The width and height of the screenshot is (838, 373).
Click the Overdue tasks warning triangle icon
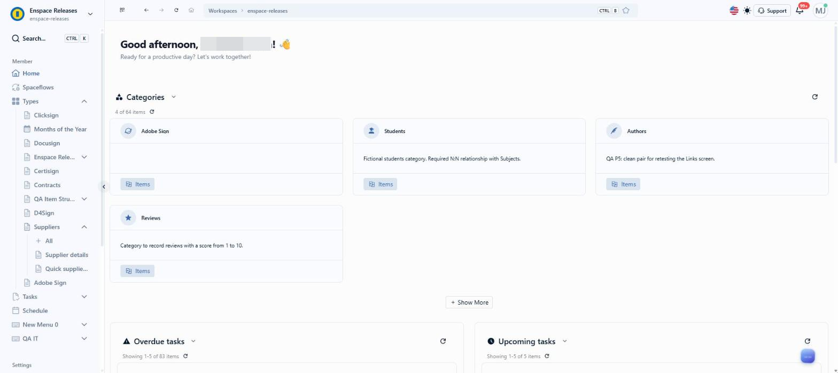(127, 341)
